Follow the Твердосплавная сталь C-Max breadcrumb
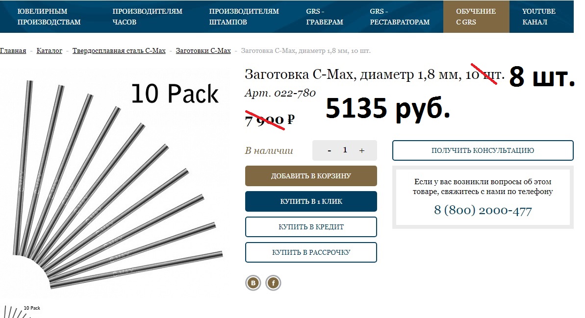585x318 pixels. tap(119, 50)
